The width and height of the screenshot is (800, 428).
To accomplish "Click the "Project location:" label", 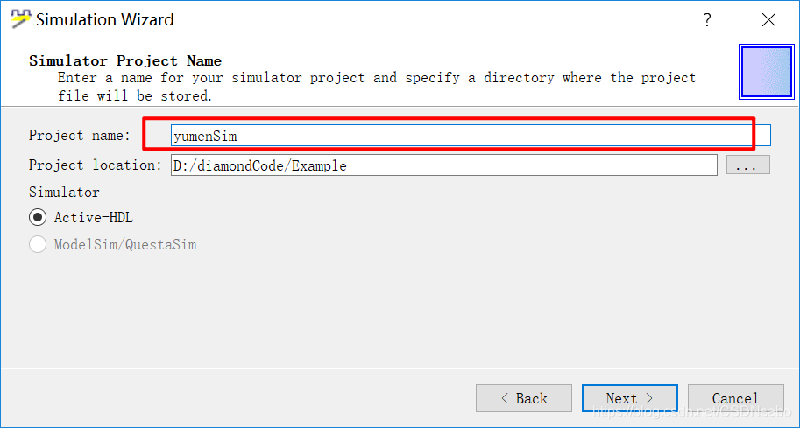I will pyautogui.click(x=95, y=165).
